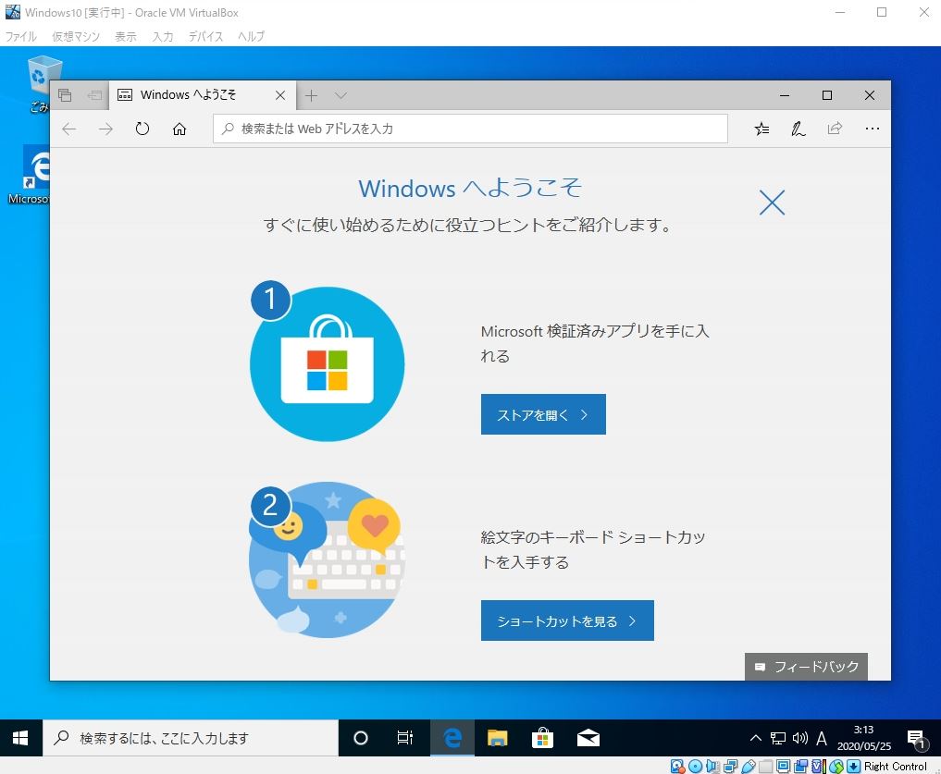Focus the Edge address bar

[470, 129]
